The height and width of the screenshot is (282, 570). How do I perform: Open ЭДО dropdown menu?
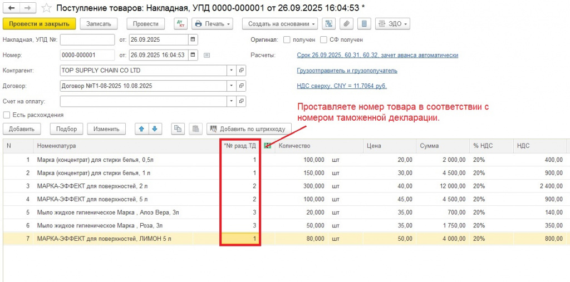point(392,24)
